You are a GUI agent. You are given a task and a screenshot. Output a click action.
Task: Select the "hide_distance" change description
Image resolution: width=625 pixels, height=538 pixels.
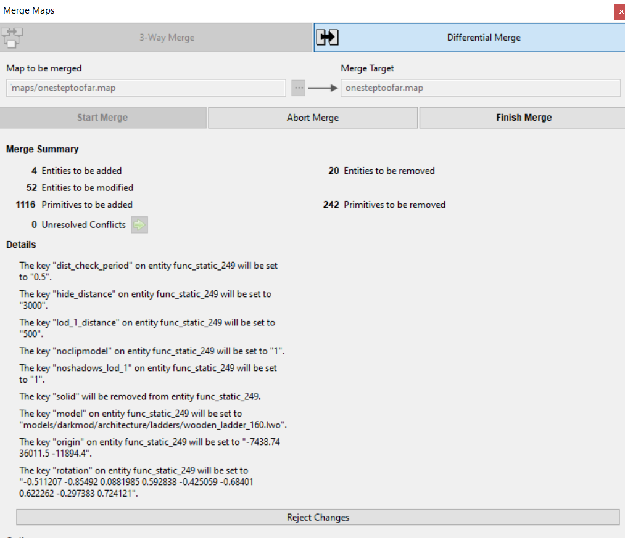click(145, 300)
